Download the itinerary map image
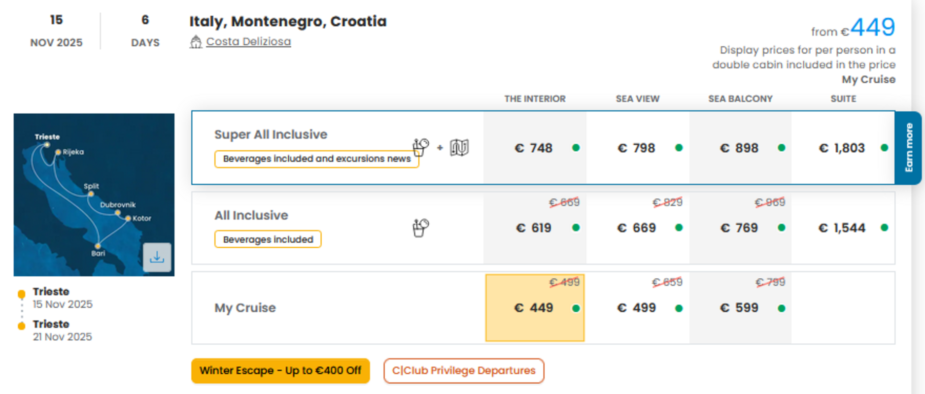 [x=157, y=257]
